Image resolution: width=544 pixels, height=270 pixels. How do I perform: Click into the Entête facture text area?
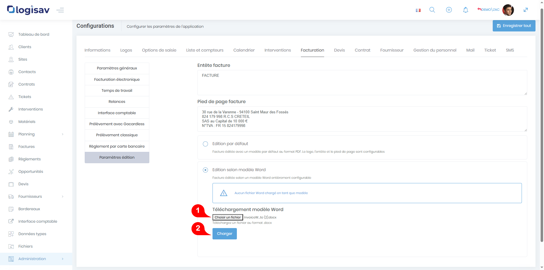[x=362, y=83]
